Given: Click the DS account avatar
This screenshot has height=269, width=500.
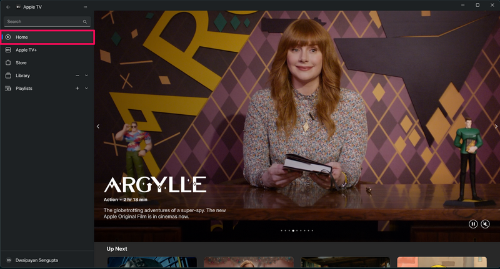Looking at the screenshot, I should point(9,260).
